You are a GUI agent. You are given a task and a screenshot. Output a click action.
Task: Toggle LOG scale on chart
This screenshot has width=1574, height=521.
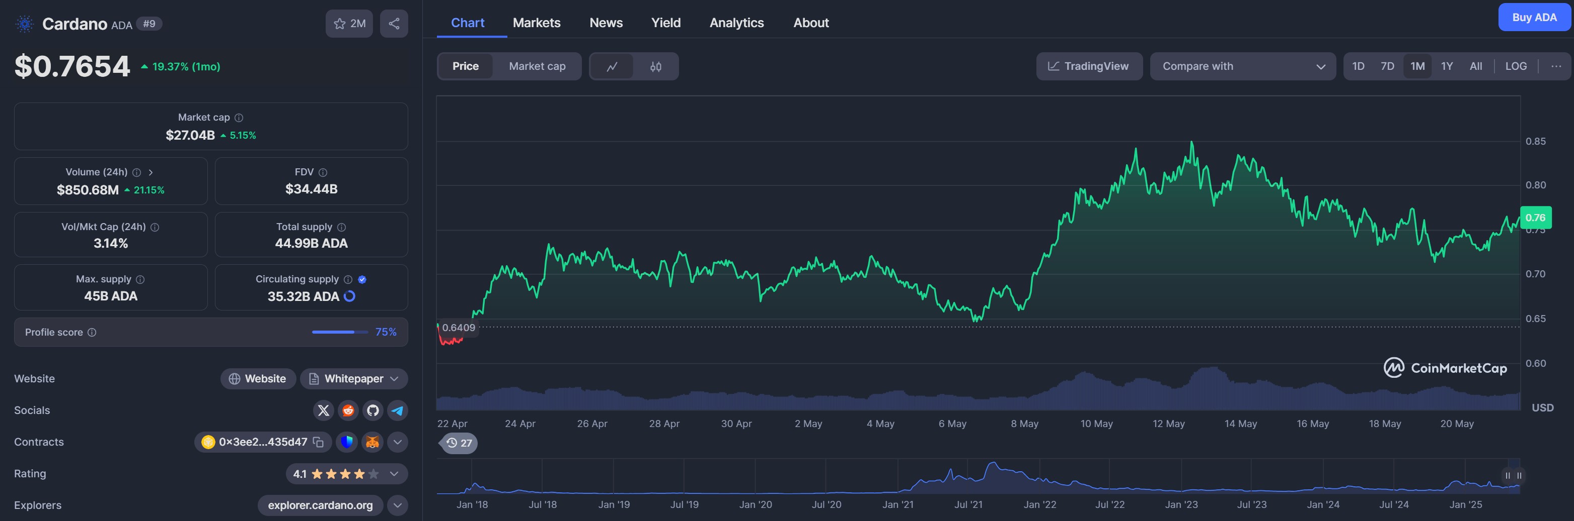click(x=1516, y=66)
